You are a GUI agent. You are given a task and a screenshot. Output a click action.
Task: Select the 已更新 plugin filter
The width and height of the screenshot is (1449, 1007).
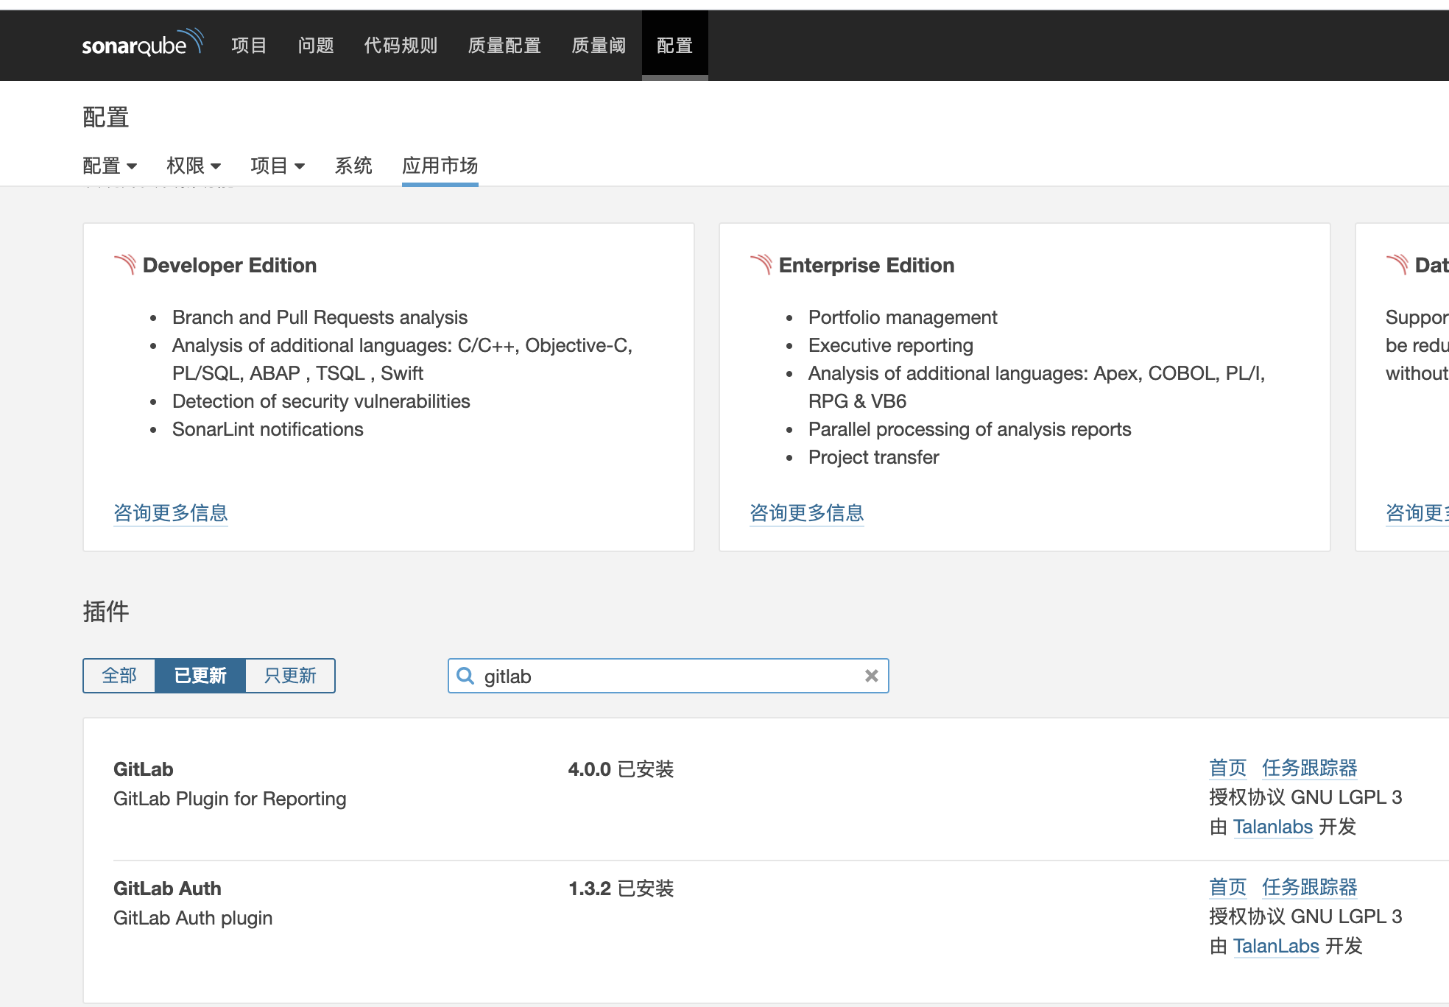(x=200, y=676)
